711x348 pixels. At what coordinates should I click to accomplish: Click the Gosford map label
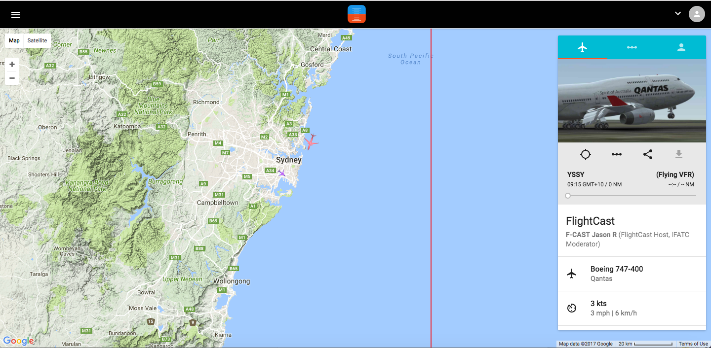(x=312, y=65)
